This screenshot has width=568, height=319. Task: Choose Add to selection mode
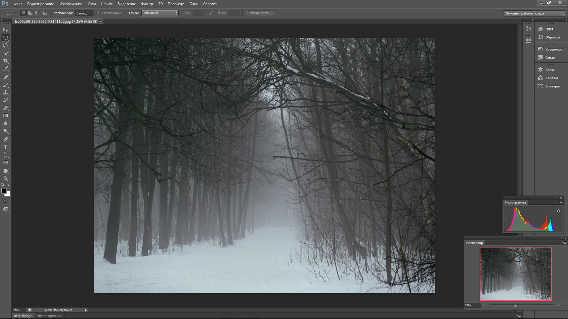pos(30,13)
